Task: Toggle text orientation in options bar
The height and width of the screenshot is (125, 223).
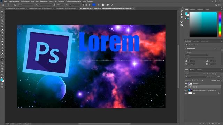Action: [15, 5]
